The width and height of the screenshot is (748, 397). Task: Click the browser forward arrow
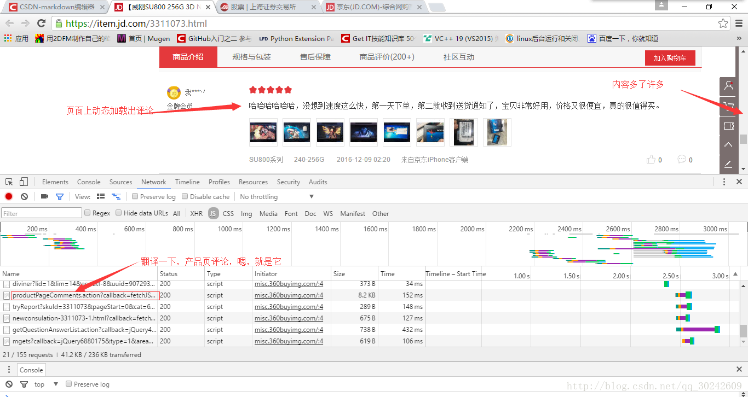coord(25,23)
